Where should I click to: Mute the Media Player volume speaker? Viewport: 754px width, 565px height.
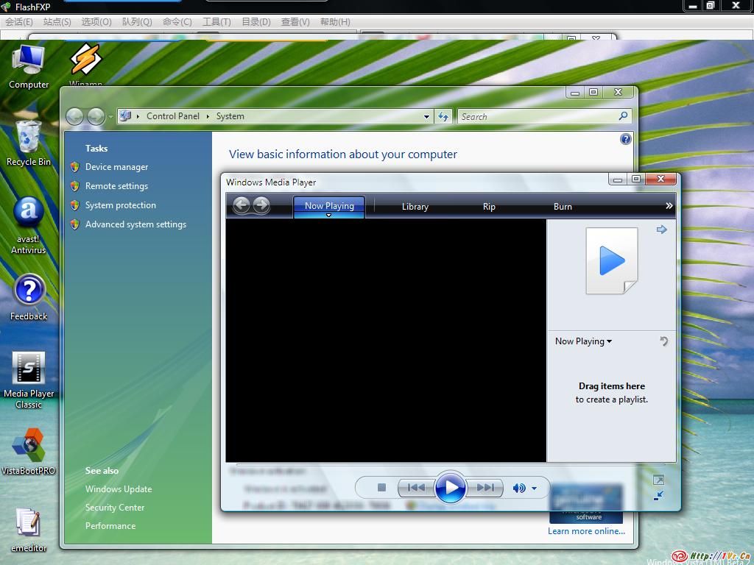click(x=519, y=488)
